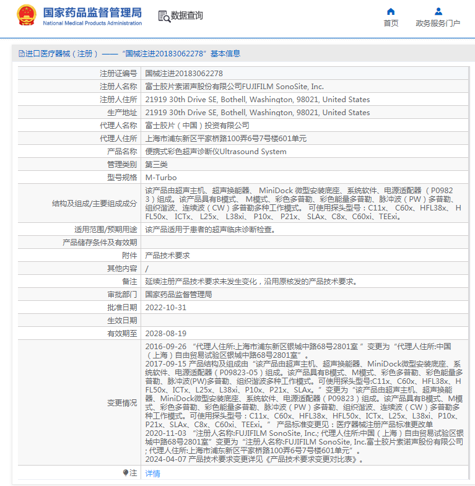This screenshot has width=475, height=486.
Task: Click 其他内容 label cell
Action: pyautogui.click(x=79, y=269)
